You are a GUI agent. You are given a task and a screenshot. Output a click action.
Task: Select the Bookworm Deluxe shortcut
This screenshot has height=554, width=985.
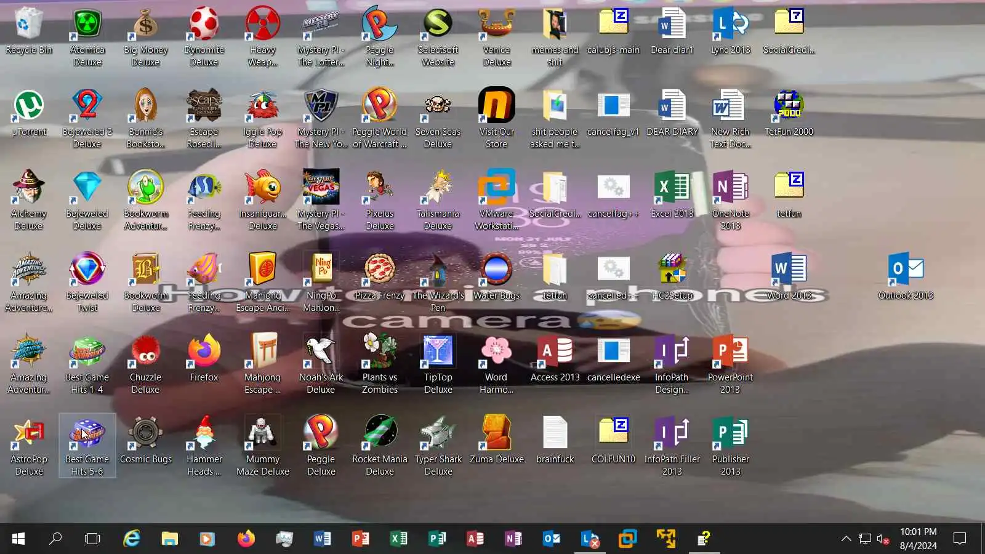point(146,283)
